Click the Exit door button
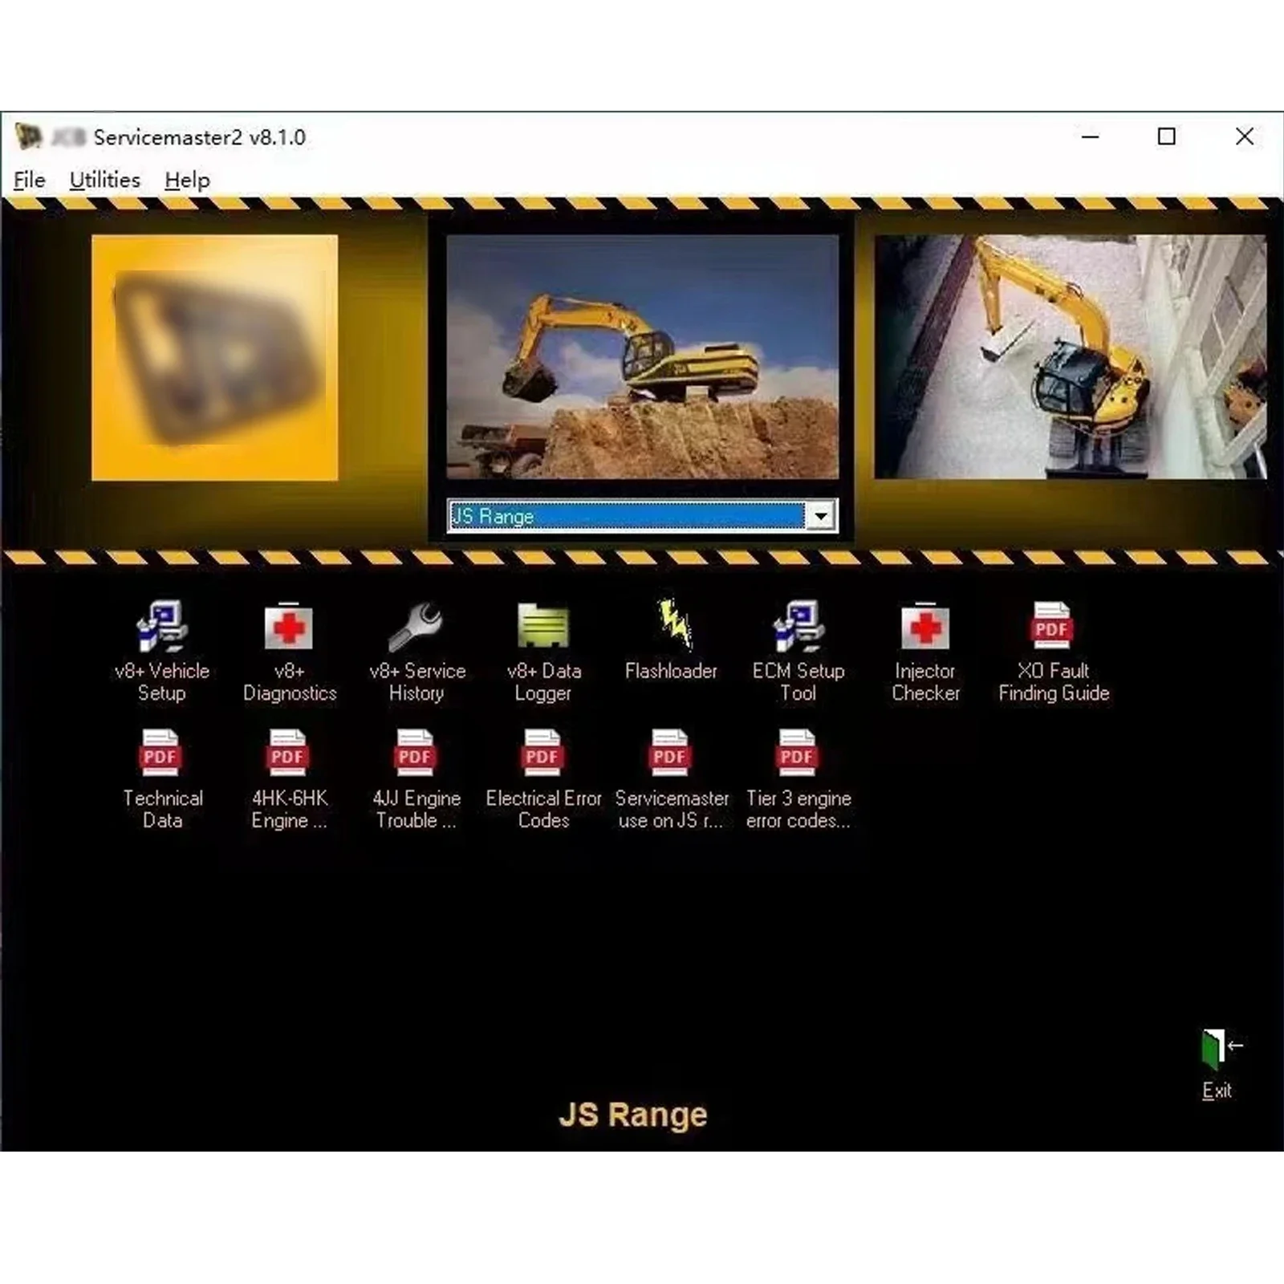 point(1219,1063)
